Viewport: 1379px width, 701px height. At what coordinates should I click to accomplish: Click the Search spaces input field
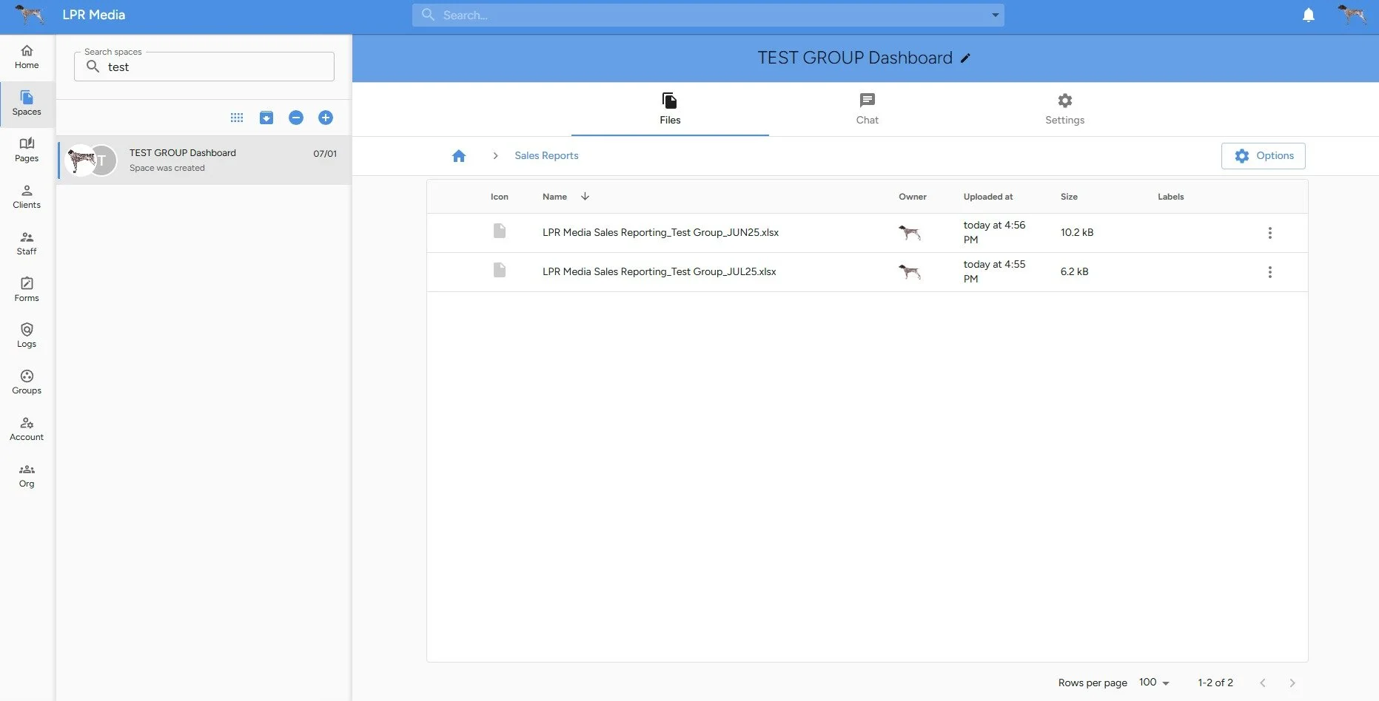pyautogui.click(x=204, y=67)
